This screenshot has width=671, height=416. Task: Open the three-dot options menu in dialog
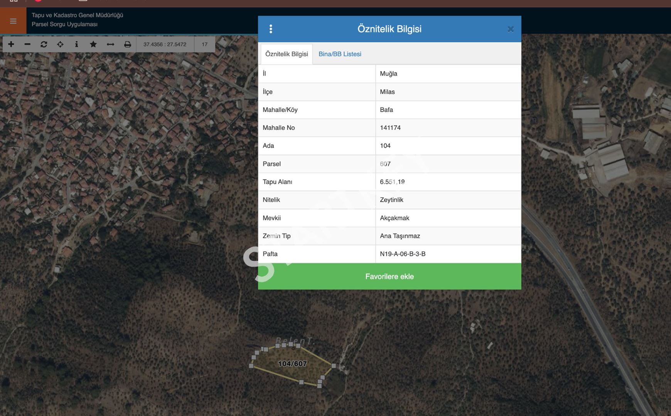271,29
